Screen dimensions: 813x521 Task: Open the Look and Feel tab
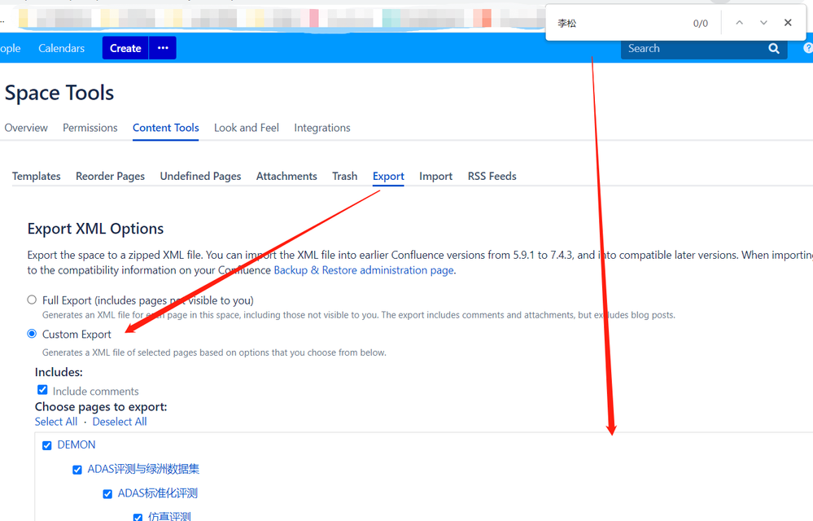(247, 128)
